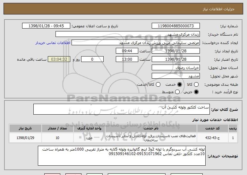Select the خدمت radio button
This screenshot has width=247, height=175.
pyautogui.click(x=180, y=84)
